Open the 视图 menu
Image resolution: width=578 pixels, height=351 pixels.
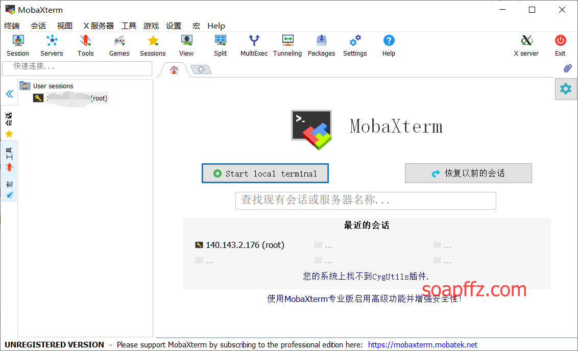pos(65,26)
